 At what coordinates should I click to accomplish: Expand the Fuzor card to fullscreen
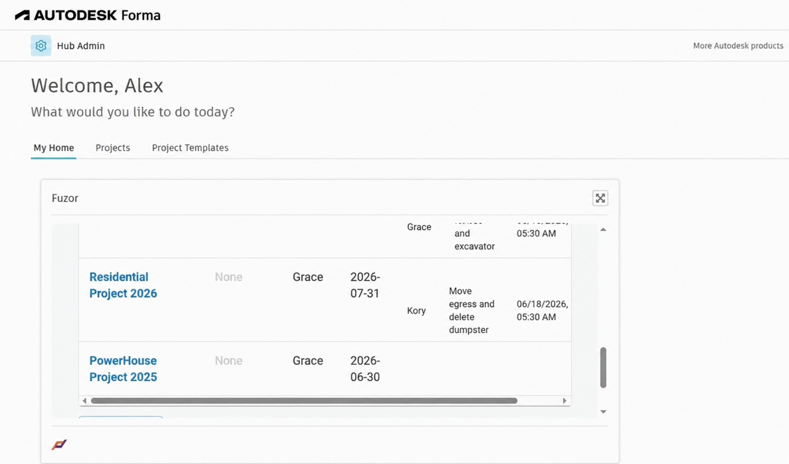[600, 198]
